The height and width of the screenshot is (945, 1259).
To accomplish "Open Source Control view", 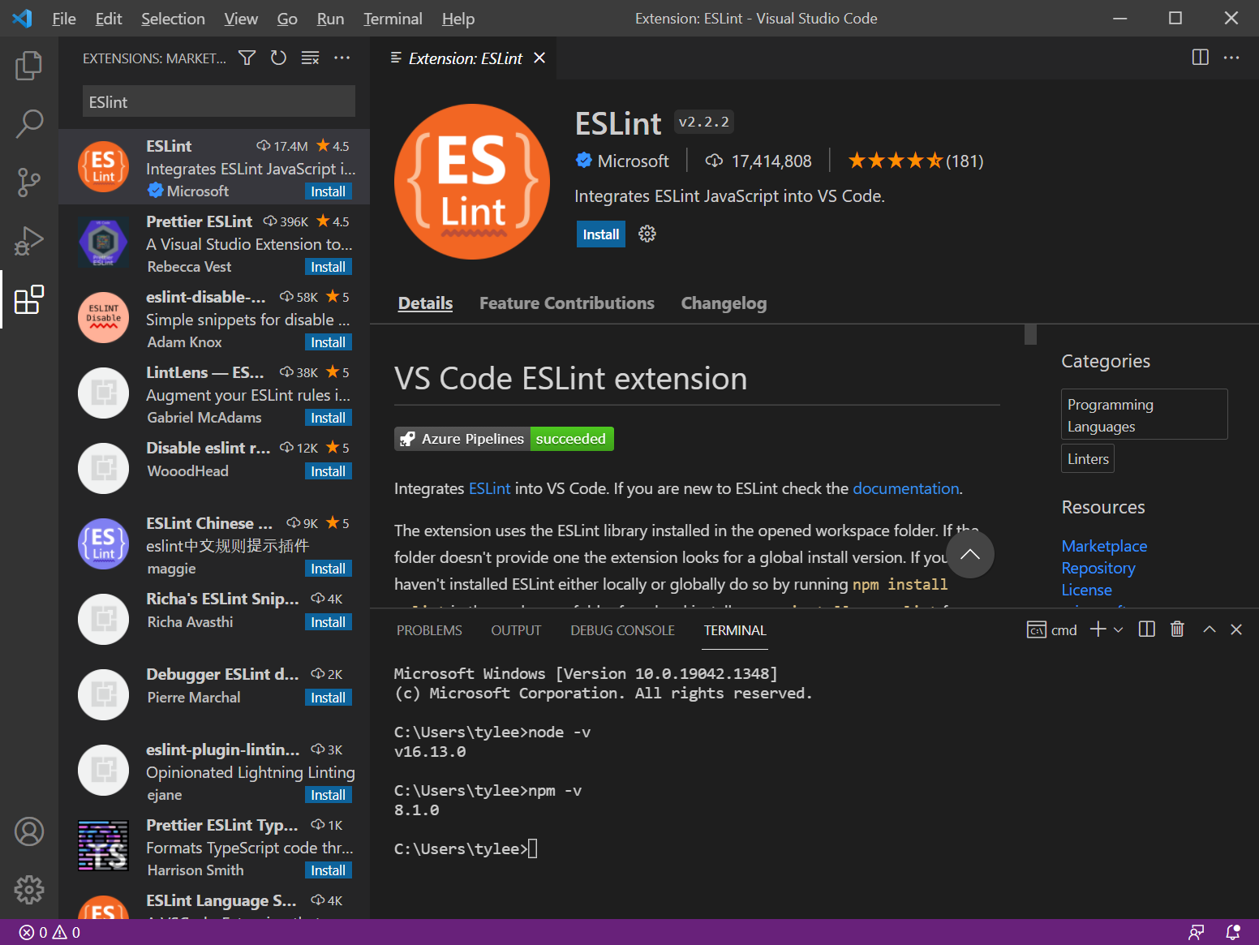I will click(x=29, y=183).
